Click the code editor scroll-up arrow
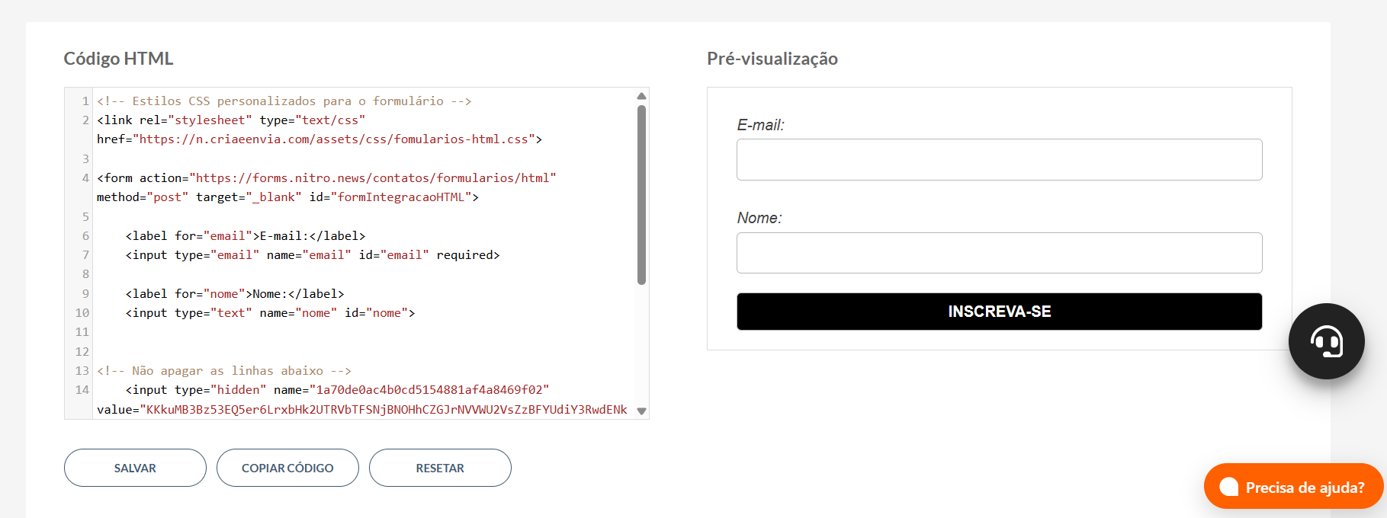This screenshot has width=1387, height=518. 641,96
